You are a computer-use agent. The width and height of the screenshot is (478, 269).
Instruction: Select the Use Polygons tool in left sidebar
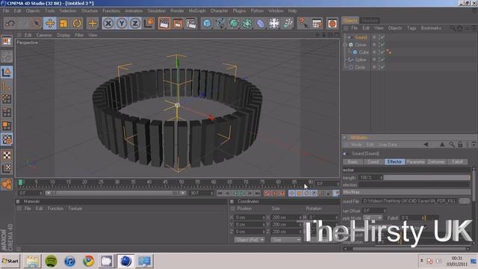tap(7, 126)
